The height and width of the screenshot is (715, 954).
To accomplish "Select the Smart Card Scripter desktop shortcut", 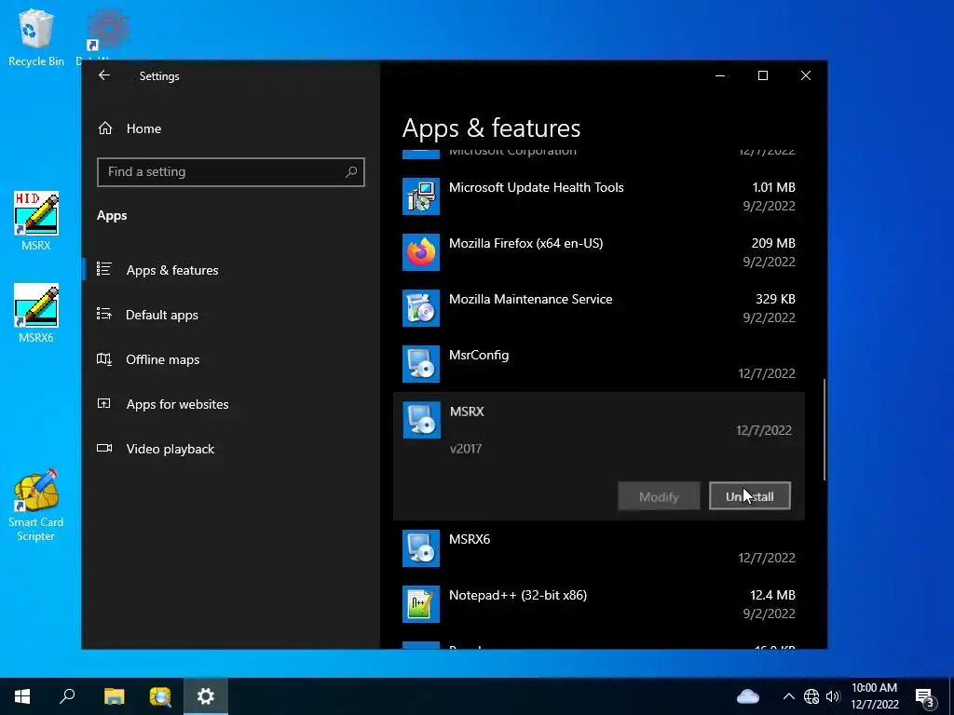I will tap(36, 505).
